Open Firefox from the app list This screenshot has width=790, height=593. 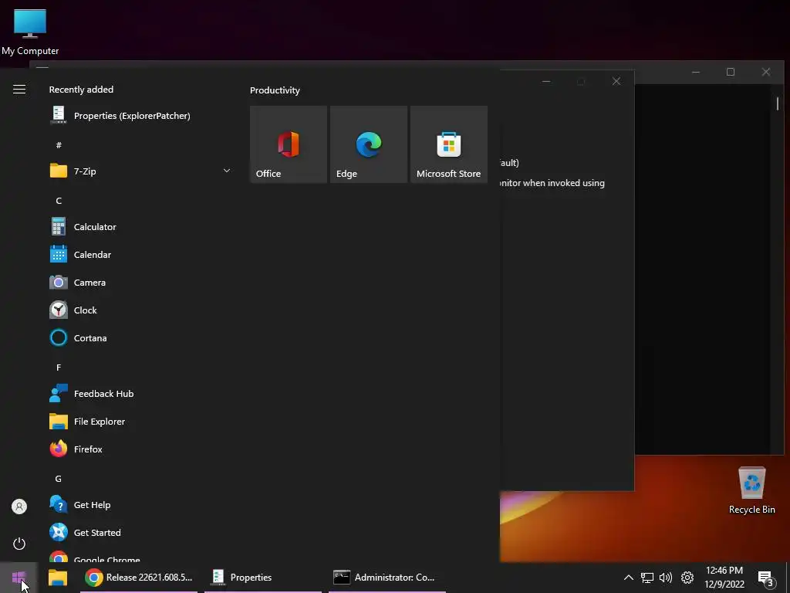(140, 449)
